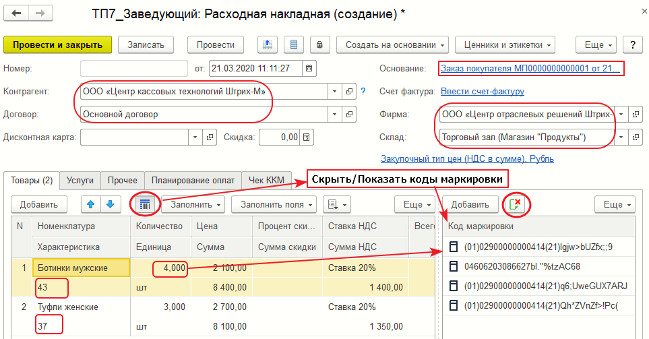Open the Чек ККМ tab

pos(266,180)
